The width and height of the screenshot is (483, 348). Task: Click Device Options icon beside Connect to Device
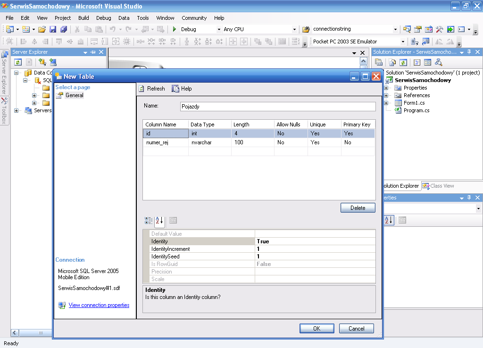426,41
